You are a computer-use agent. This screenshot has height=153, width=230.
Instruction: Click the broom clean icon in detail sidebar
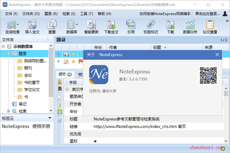(x=60, y=105)
